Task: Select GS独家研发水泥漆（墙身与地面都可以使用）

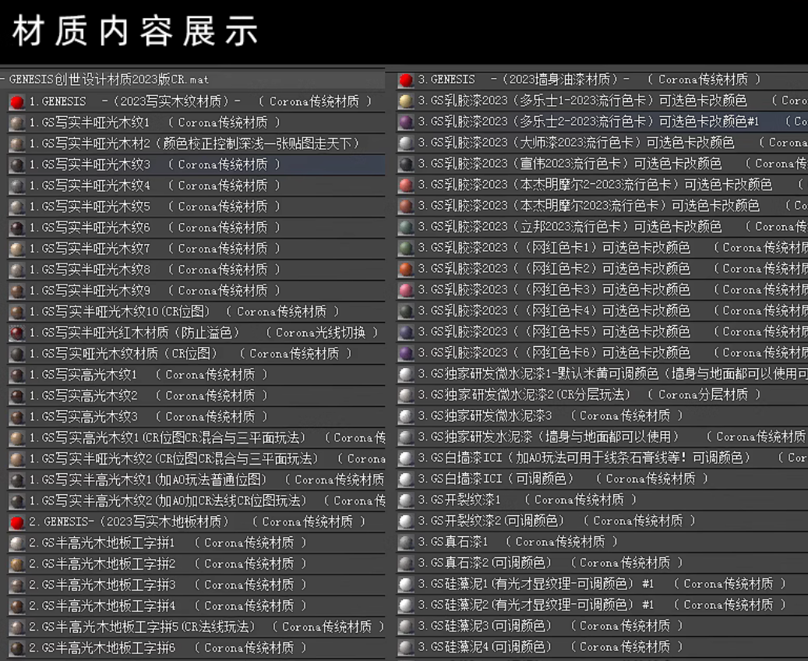Action: coord(602,437)
